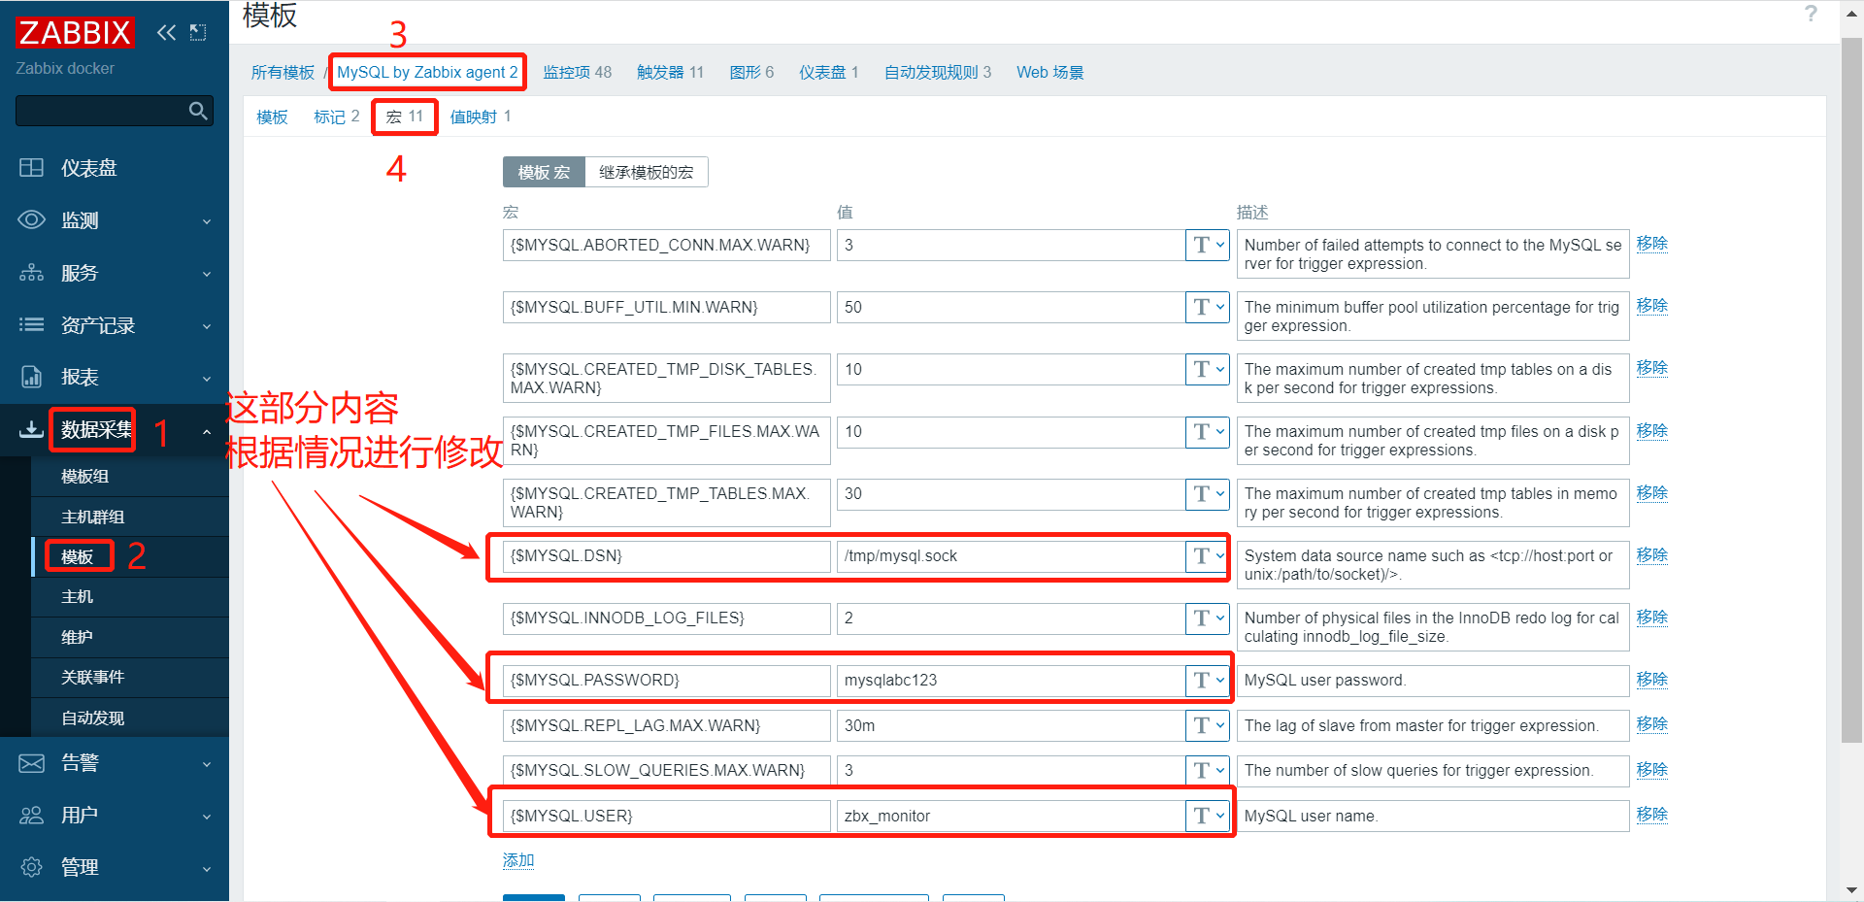Screen dimensions: 1864x902
Task: Open MySQL by Zabbix agent 2 link
Action: [427, 73]
